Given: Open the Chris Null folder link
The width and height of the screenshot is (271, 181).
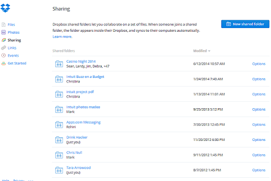Looking at the screenshot, I should pos(74,153).
